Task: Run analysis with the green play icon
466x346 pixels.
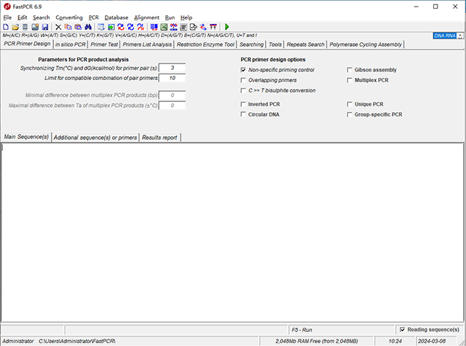Action: click(x=226, y=27)
